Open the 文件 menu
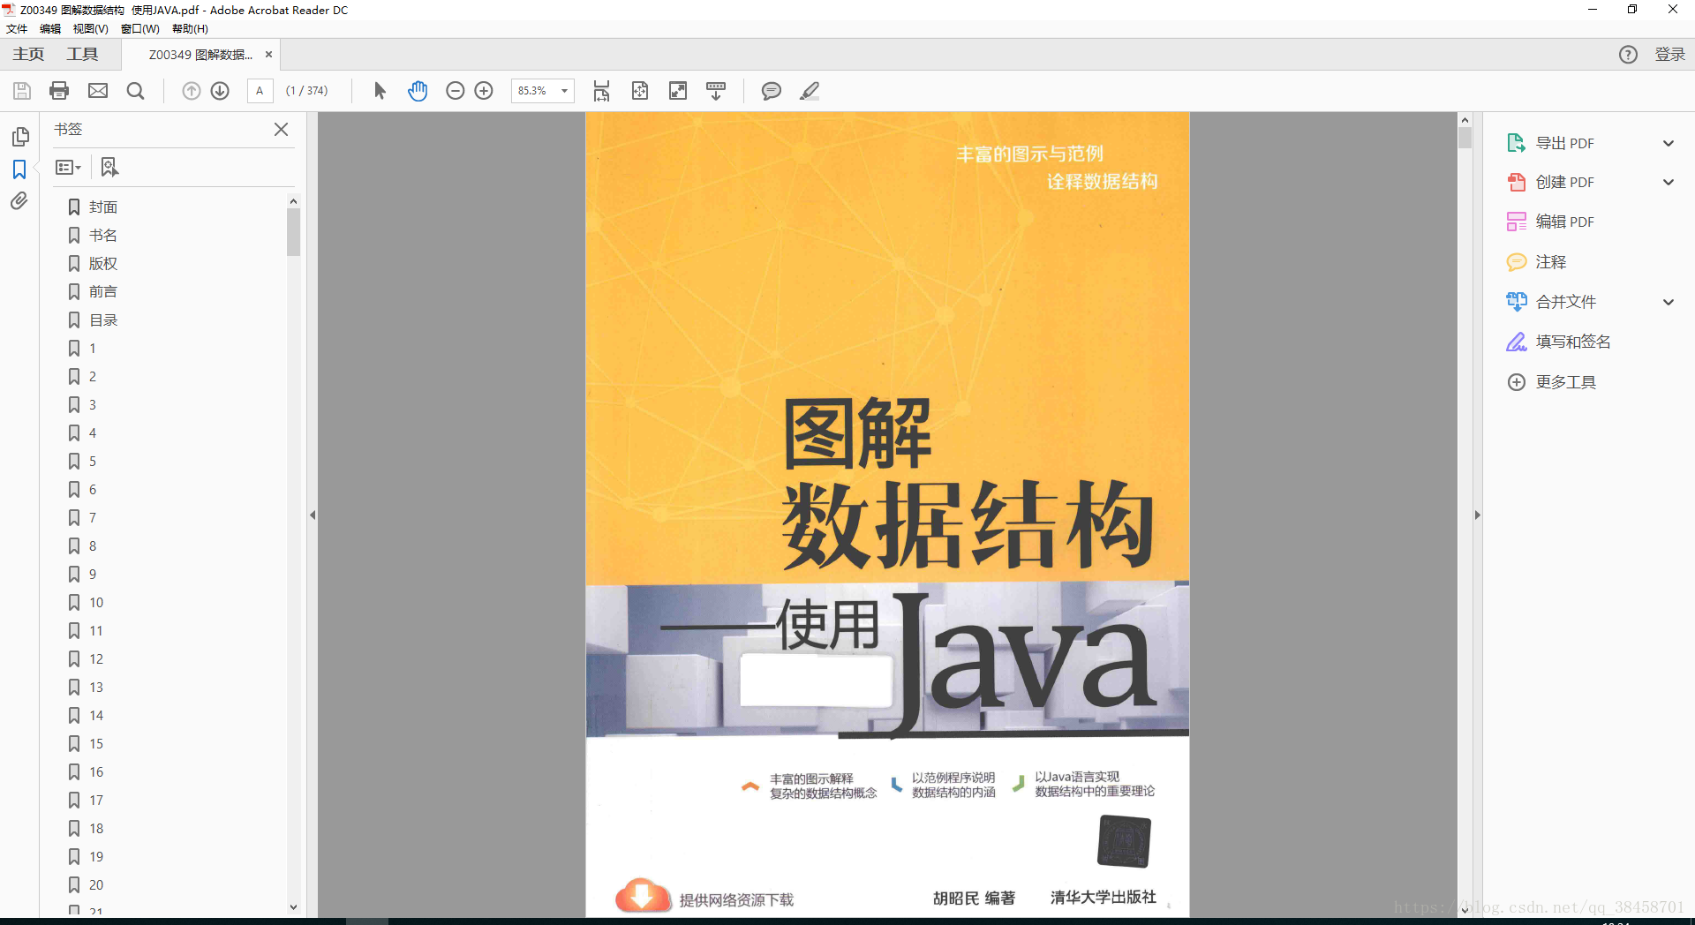Viewport: 1695px width, 925px height. (x=17, y=29)
